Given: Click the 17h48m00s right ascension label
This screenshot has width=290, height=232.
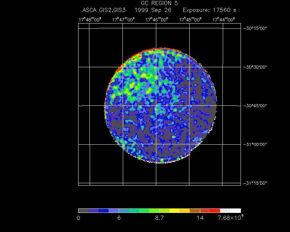Looking at the screenshot, I should (x=90, y=19).
